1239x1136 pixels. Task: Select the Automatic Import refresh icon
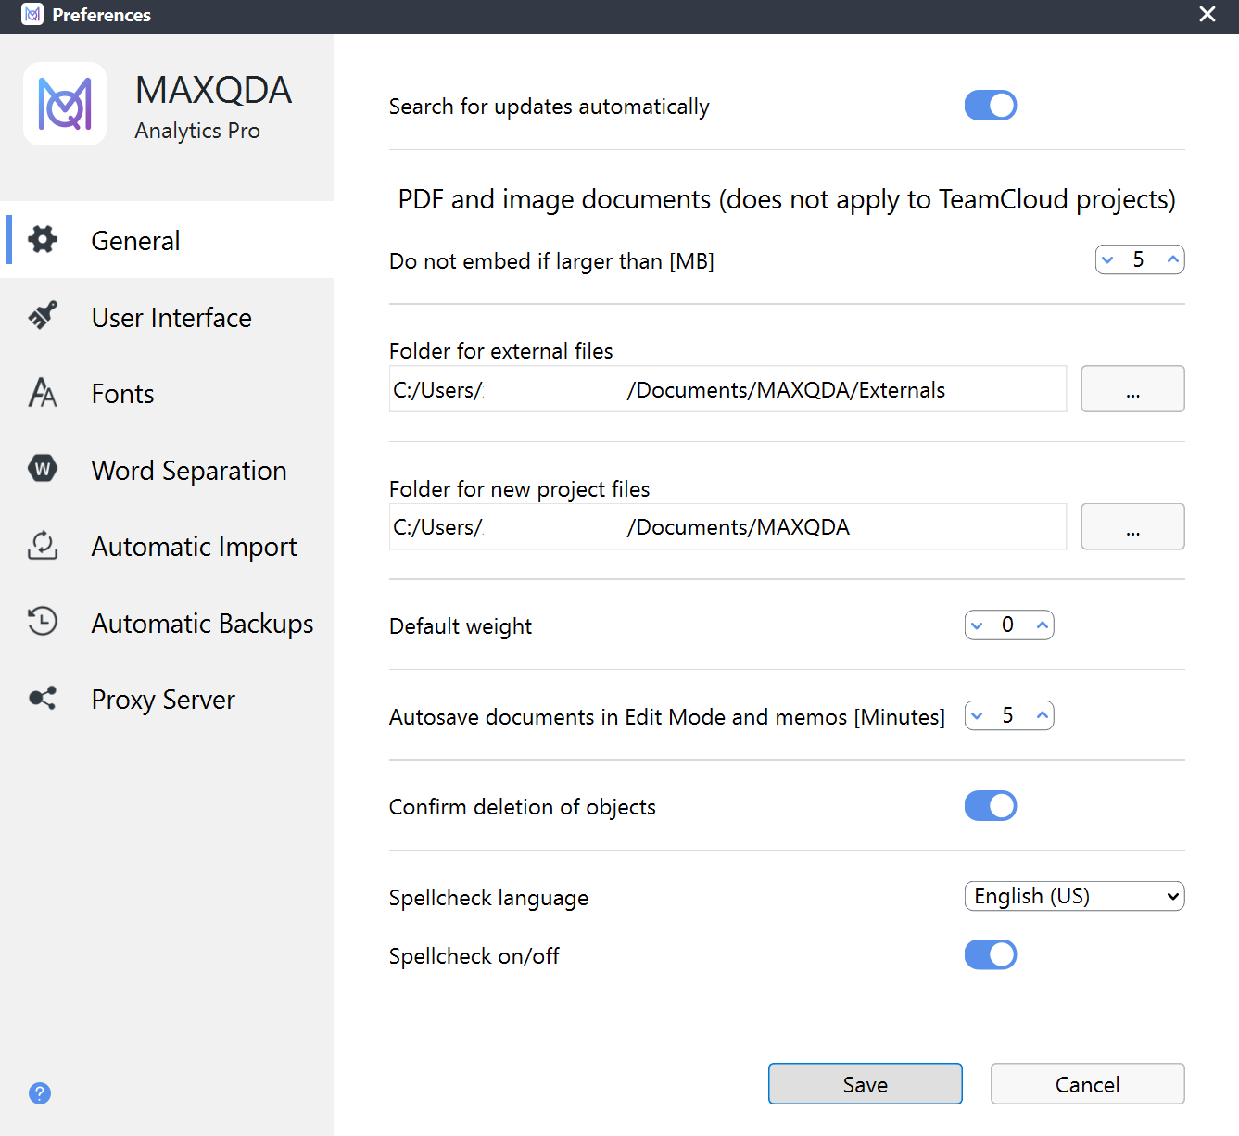42,546
